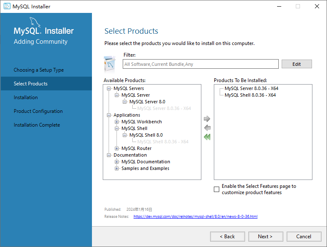
Task: Open the Installation step in sidebar
Action: (26, 97)
